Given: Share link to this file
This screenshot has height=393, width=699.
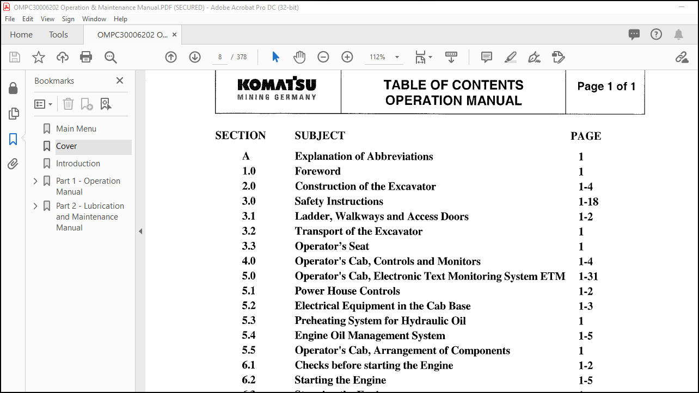Looking at the screenshot, I should point(682,57).
